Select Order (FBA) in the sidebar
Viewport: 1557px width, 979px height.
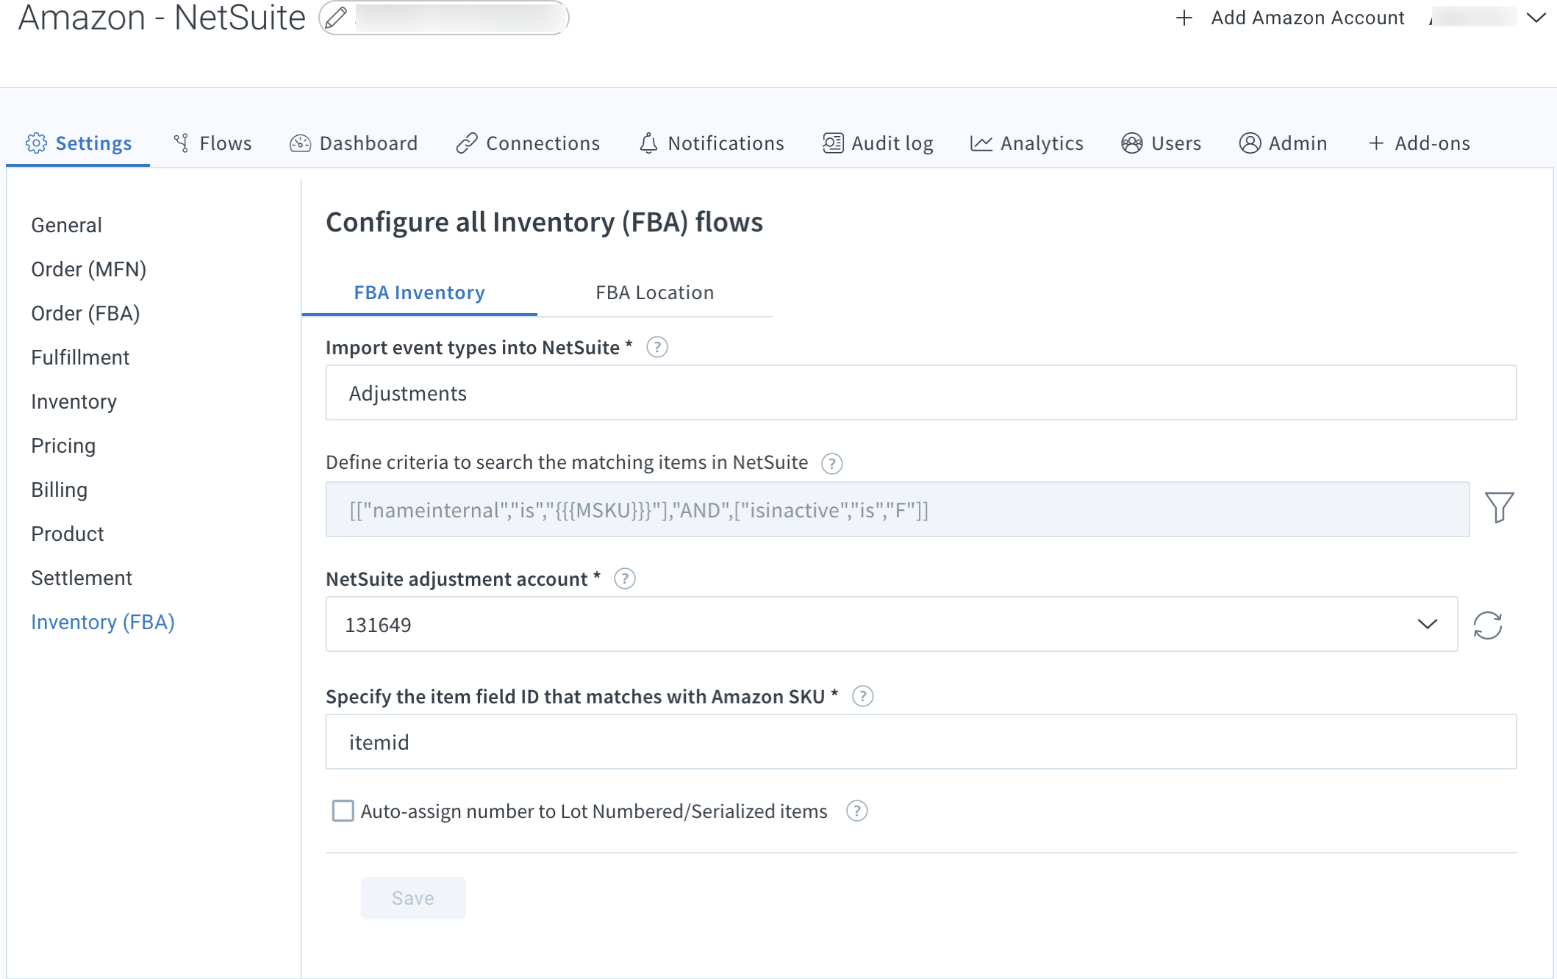point(85,313)
